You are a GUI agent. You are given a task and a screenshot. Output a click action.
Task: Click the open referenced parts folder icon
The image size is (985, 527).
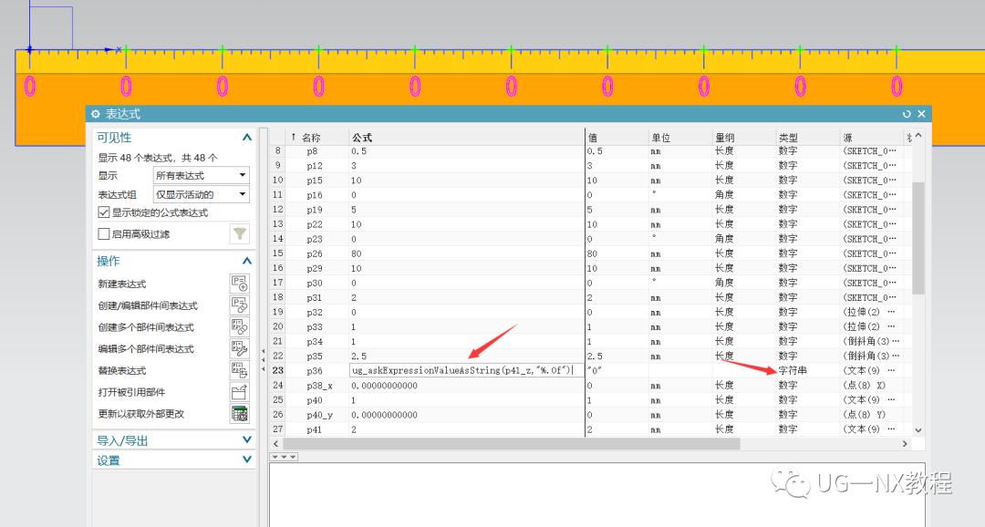(x=240, y=392)
